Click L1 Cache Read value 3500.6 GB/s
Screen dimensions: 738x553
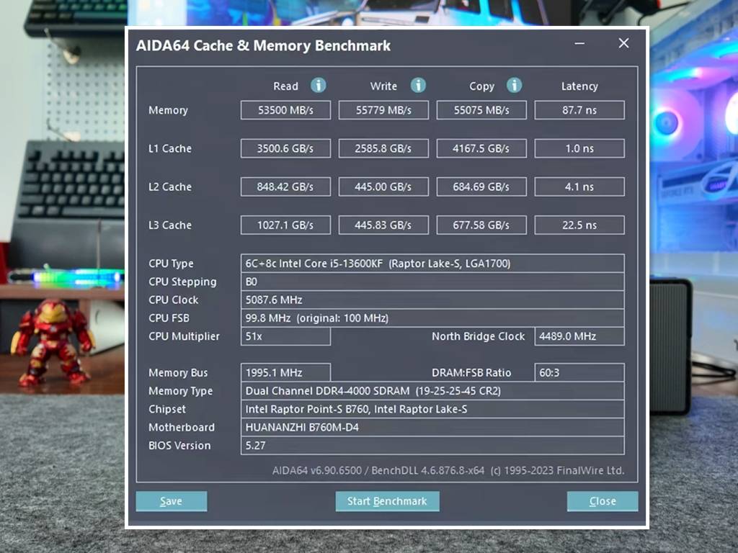point(285,148)
